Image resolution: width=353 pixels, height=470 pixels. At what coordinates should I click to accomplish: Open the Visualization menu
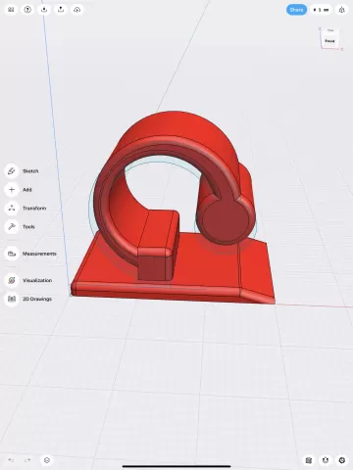click(x=37, y=280)
